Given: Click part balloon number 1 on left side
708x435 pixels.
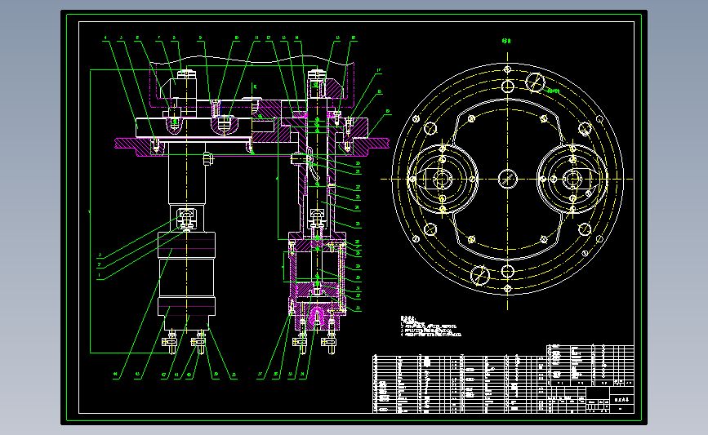Looking at the screenshot, I should point(100,275).
